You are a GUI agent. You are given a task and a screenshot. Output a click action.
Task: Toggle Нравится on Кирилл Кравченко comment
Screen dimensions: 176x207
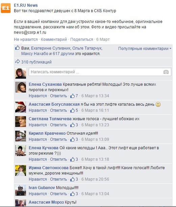pos(38,139)
